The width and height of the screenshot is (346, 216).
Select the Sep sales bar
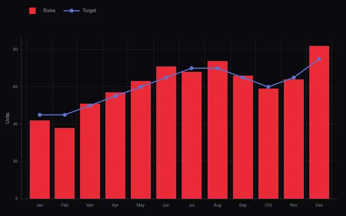[243, 137]
